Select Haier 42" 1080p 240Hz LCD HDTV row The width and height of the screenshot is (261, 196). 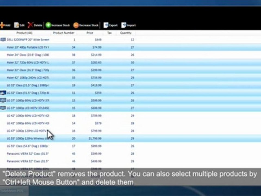[130, 78]
